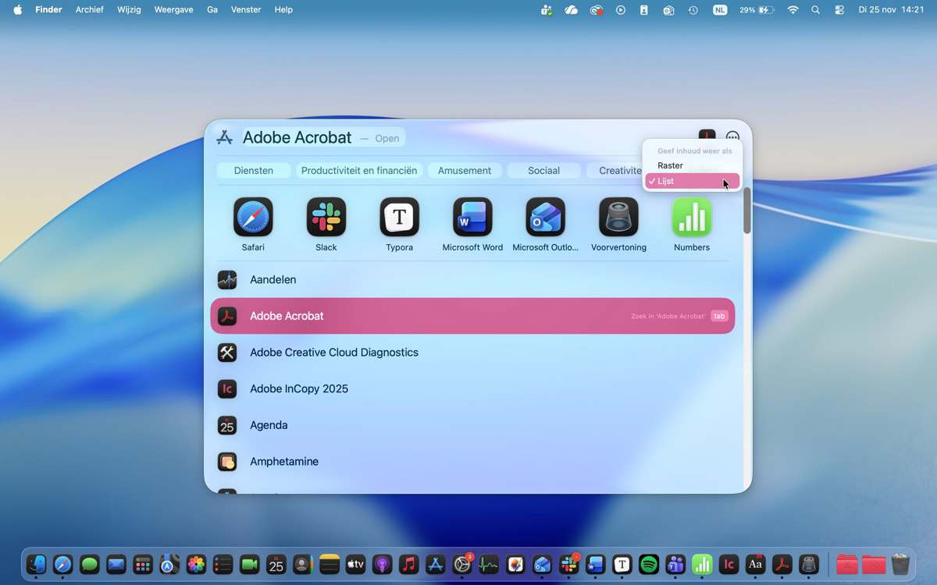The width and height of the screenshot is (937, 585).
Task: Select Adobe Creative Cloud Diagnostics in the list
Action: [333, 353]
